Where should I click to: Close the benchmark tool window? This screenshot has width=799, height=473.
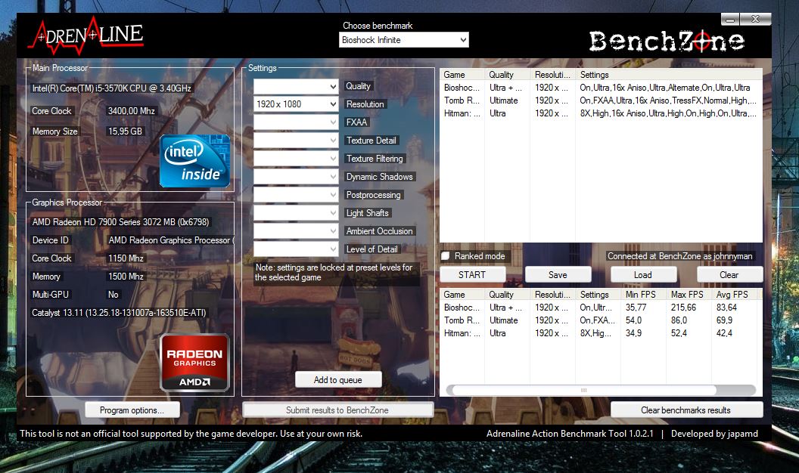coord(755,20)
